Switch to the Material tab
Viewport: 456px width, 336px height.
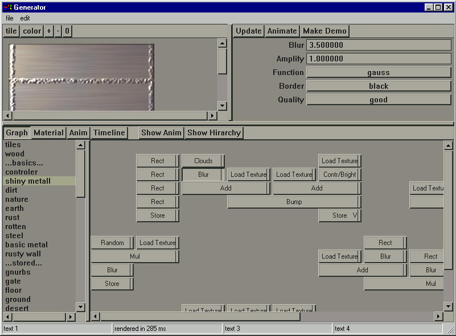tap(48, 132)
